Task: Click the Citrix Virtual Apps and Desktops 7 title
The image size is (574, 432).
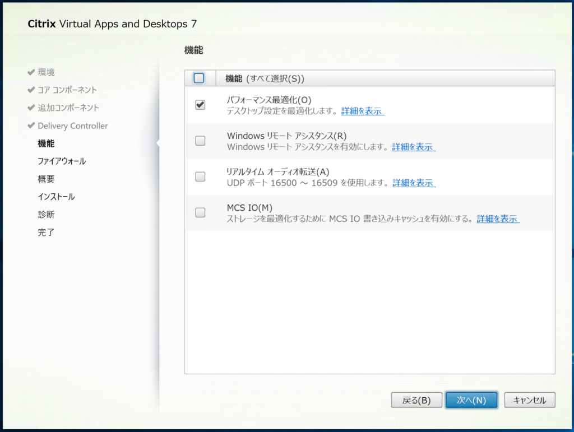Action: (x=112, y=24)
